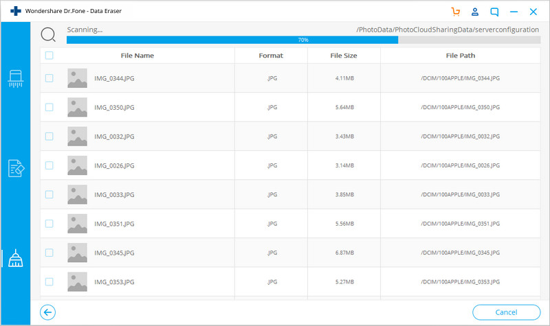Viewport: 550px width, 326px height.
Task: Check the box for IMG_0353.JPG
Action: point(49,281)
